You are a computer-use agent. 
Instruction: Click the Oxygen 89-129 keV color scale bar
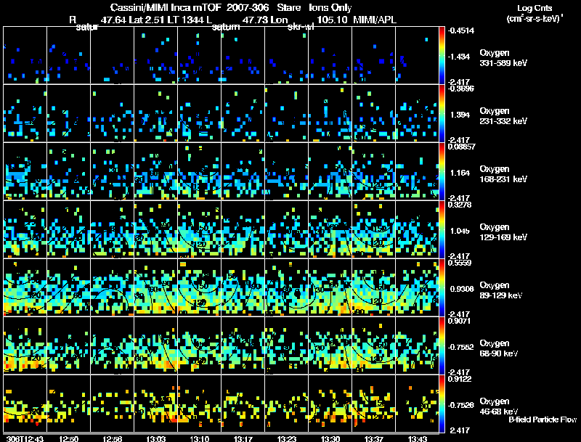(x=442, y=287)
